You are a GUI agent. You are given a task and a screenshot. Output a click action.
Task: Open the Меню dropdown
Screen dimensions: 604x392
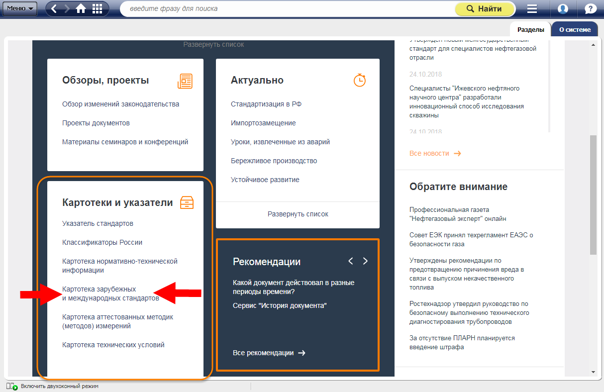pyautogui.click(x=20, y=8)
